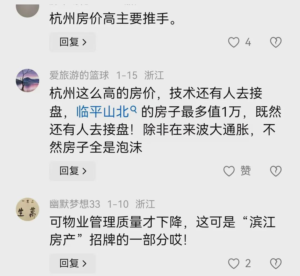Viewport: 300px width, 276px height.
Task: Reply to the 杭州房价高主要推手 comment
Action: coord(72,42)
